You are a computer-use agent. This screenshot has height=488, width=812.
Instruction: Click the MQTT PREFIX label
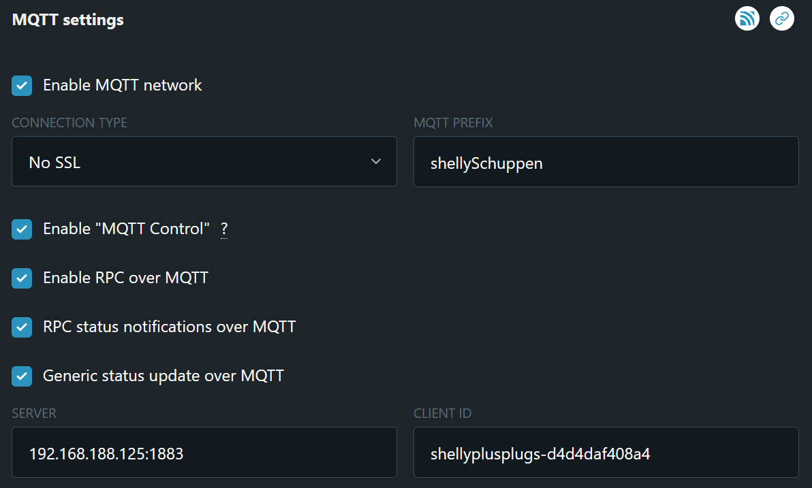(453, 123)
